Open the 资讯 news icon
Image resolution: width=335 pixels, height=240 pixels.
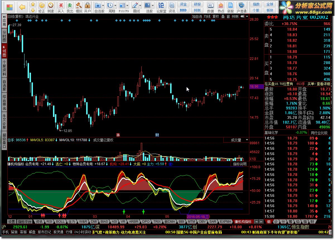172,7
